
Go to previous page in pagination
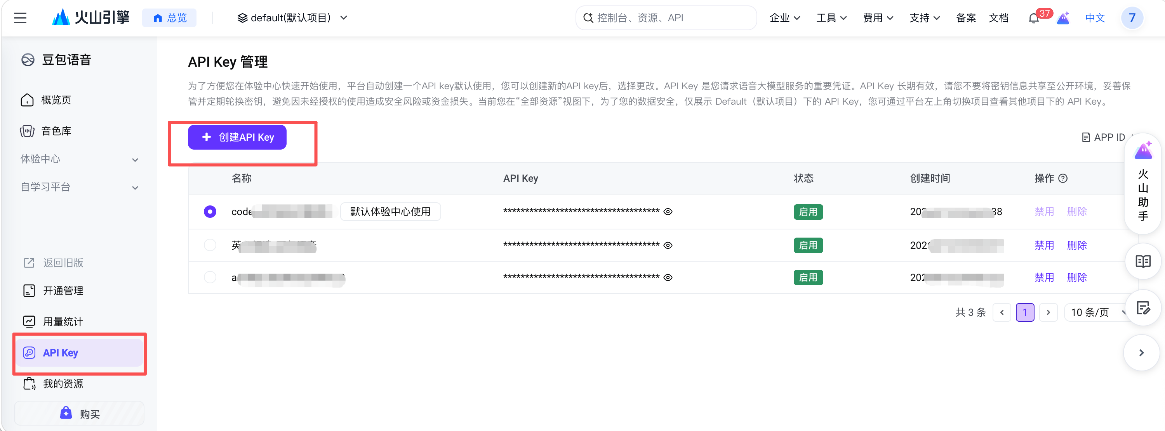click(x=1002, y=312)
